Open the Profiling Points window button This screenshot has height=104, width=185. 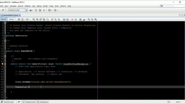[x=29, y=102]
